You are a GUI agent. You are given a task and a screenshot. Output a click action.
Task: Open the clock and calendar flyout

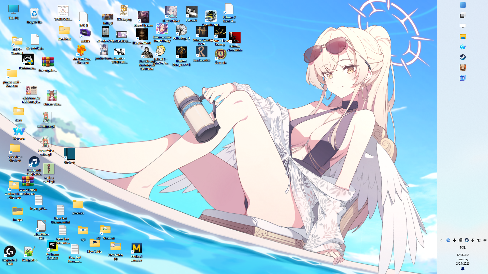pyautogui.click(x=463, y=259)
